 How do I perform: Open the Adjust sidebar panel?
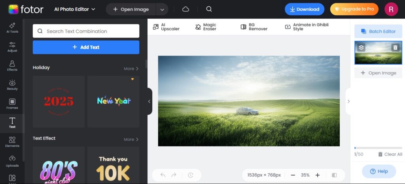[12, 47]
